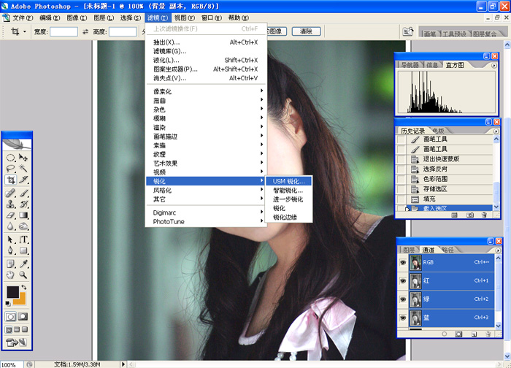Open Histogram panel flyout menu arrow

[x=494, y=66]
